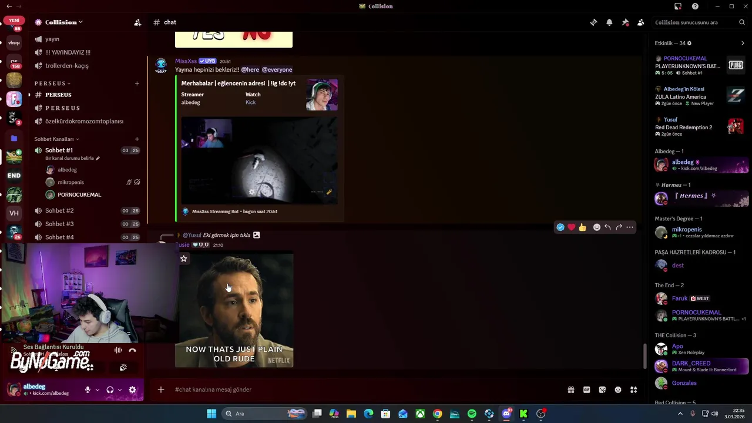Image resolution: width=752 pixels, height=423 pixels.
Task: Open User Settings gear icon
Action: tap(132, 390)
